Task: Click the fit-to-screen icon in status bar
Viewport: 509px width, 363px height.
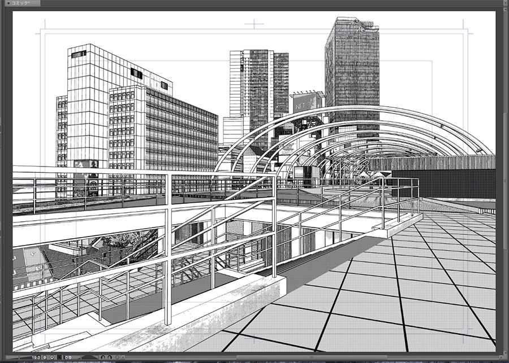Action: pyautogui.click(x=117, y=357)
